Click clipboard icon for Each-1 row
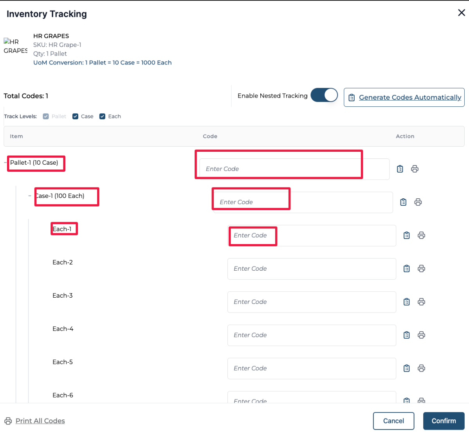The width and height of the screenshot is (469, 435). click(x=407, y=235)
